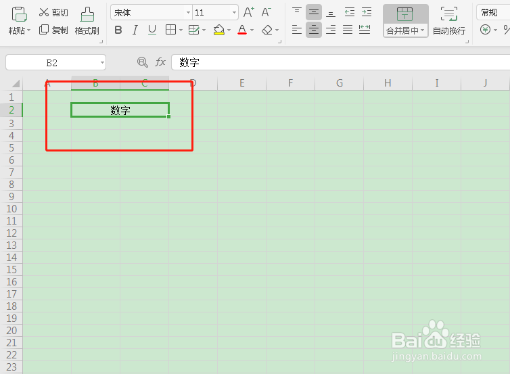Viewport: 510px width, 374px height.
Task: Toggle horizontal center alignment
Action: pyautogui.click(x=314, y=30)
